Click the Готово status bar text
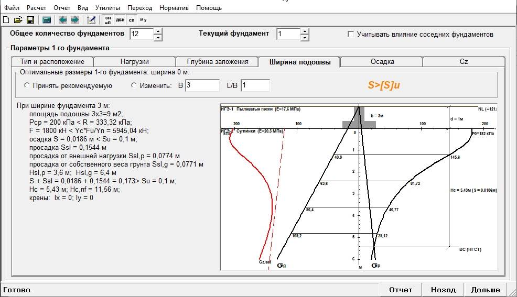The width and height of the screenshot is (517, 297). [16, 290]
